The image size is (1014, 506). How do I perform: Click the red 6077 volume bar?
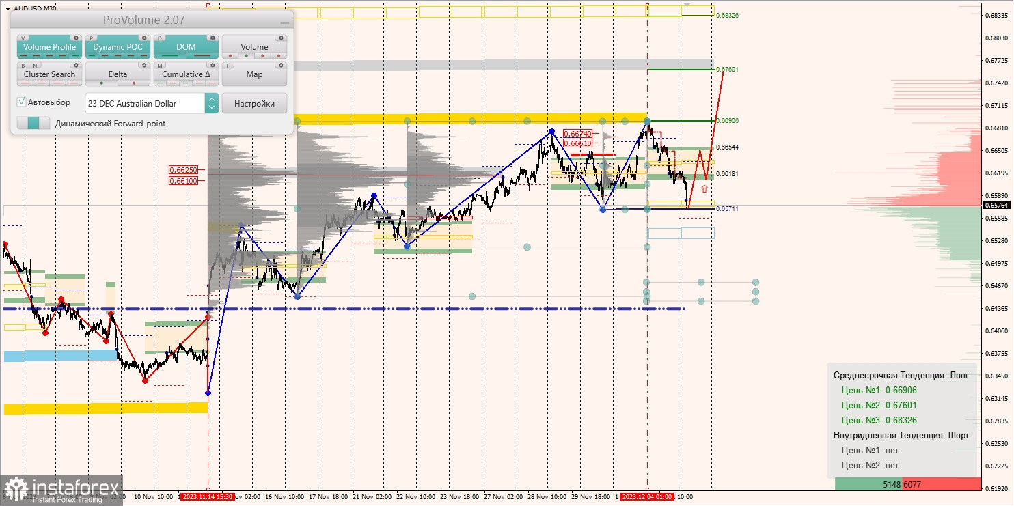click(x=942, y=484)
